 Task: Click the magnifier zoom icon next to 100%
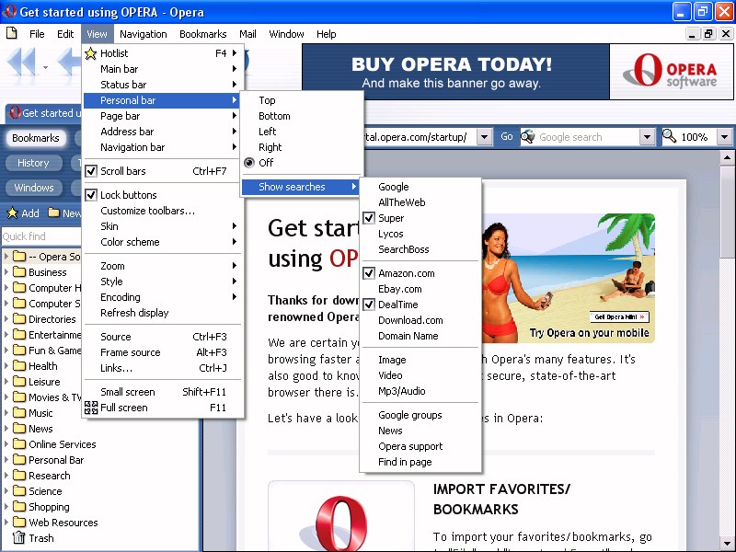click(x=670, y=137)
